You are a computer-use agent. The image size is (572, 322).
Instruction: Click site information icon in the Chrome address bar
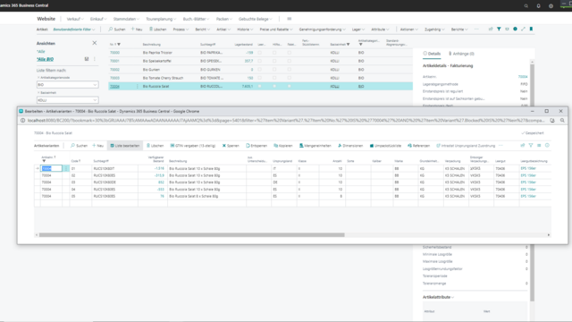coord(22,121)
